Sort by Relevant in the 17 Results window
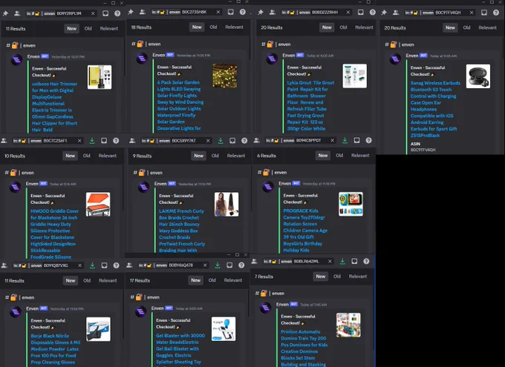 233,280
